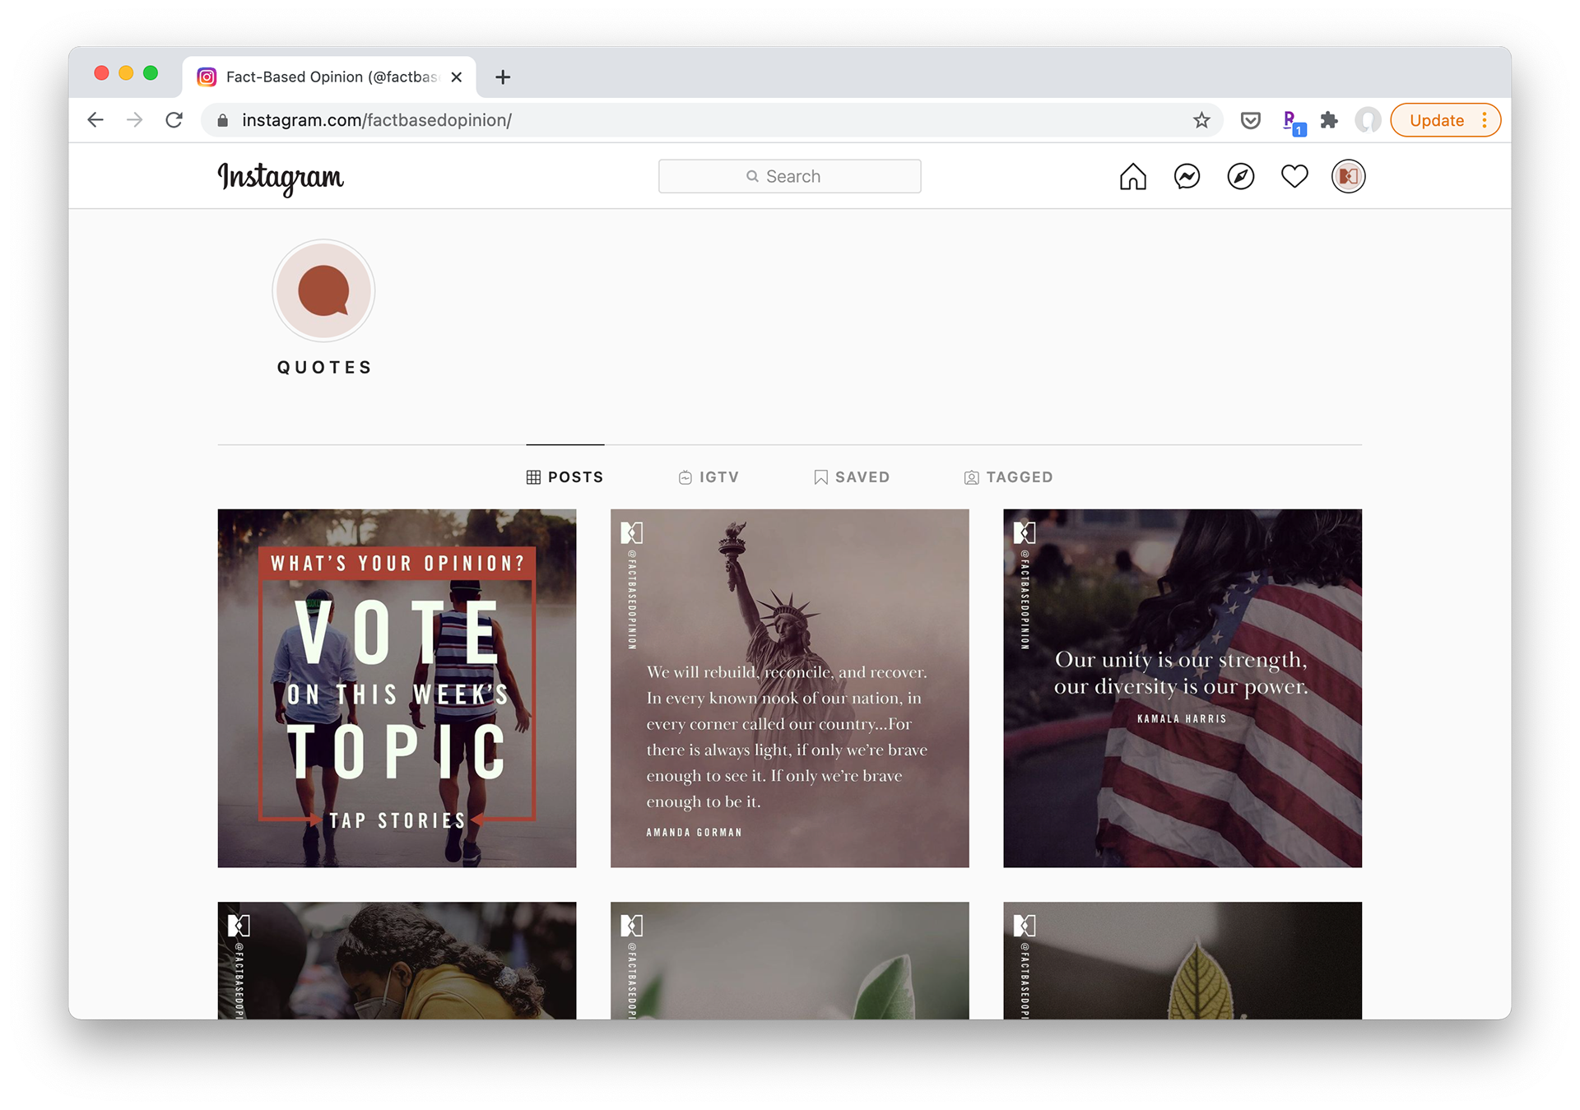Switch to the Posts tab
This screenshot has height=1110, width=1580.
click(565, 477)
